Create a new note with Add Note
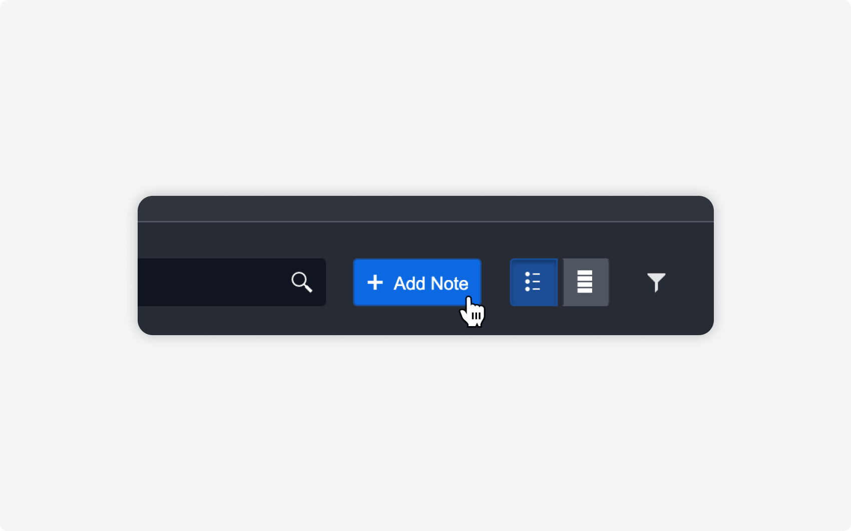The height and width of the screenshot is (531, 851). (x=417, y=282)
